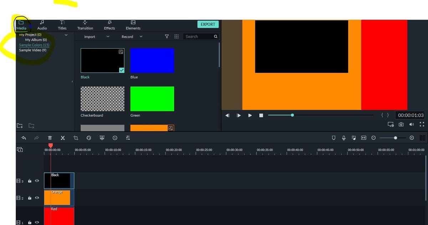Lock track 3 using the padlock icon
Viewport: 428px width, 225px height.
(x=30, y=181)
